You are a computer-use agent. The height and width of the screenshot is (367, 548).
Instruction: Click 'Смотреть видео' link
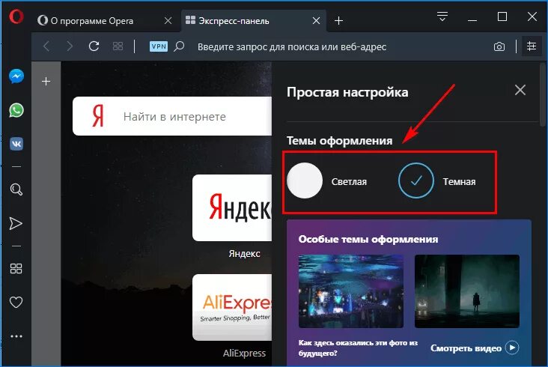[x=466, y=348]
